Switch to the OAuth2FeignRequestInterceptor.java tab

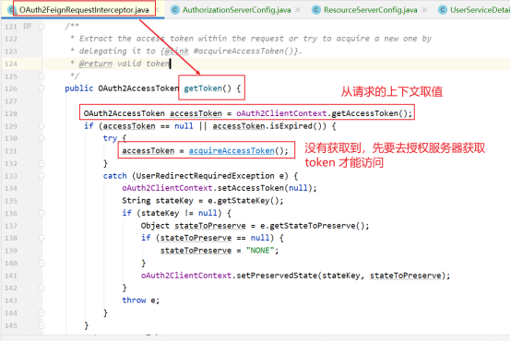[x=84, y=10]
